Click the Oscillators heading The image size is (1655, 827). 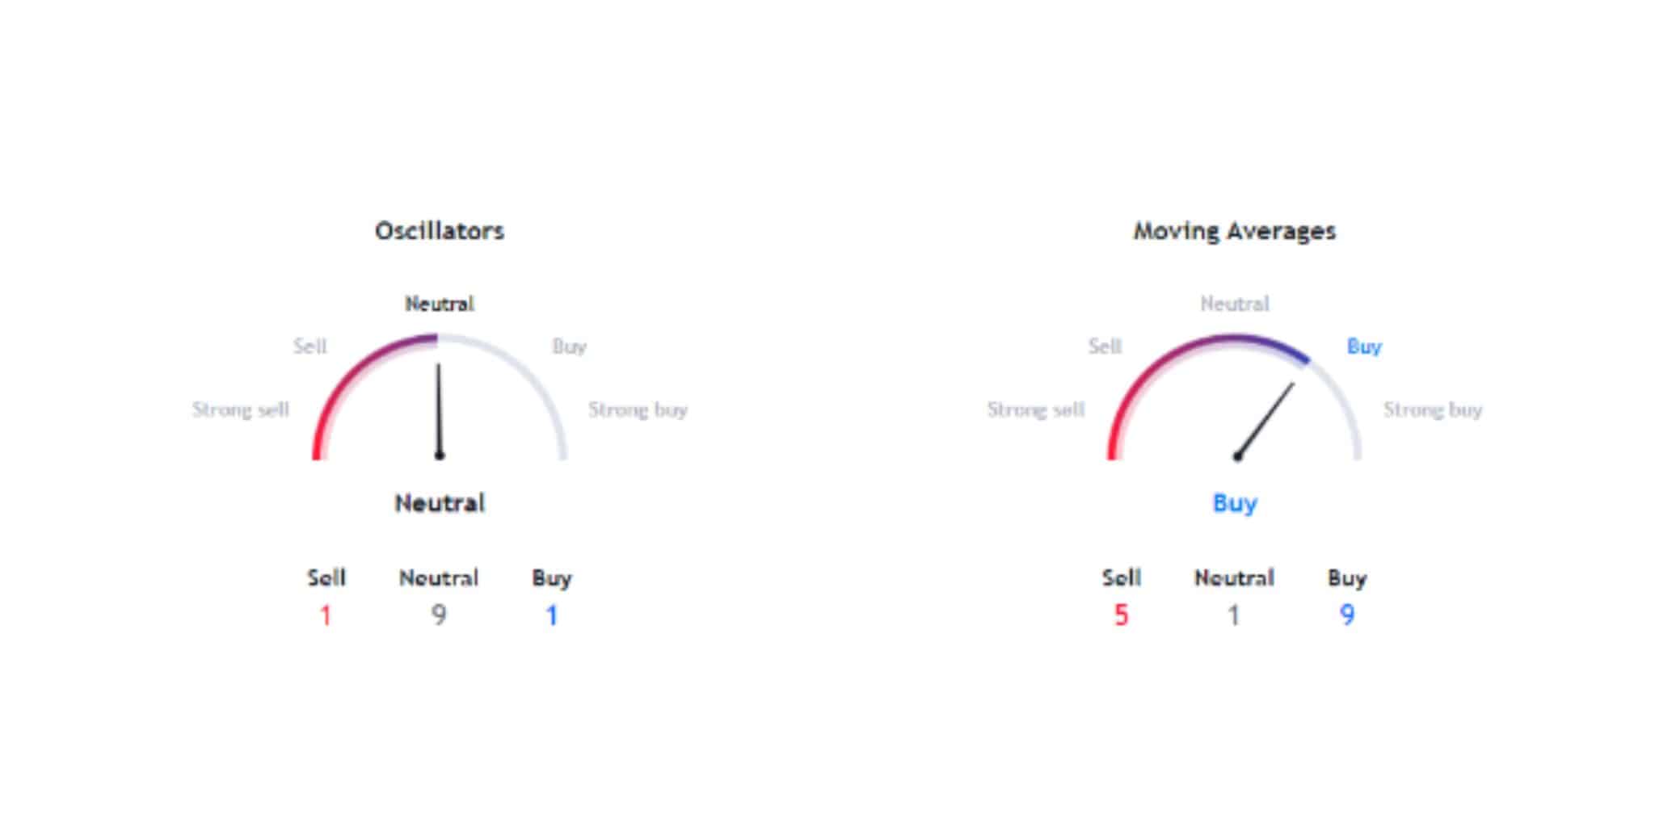440,231
